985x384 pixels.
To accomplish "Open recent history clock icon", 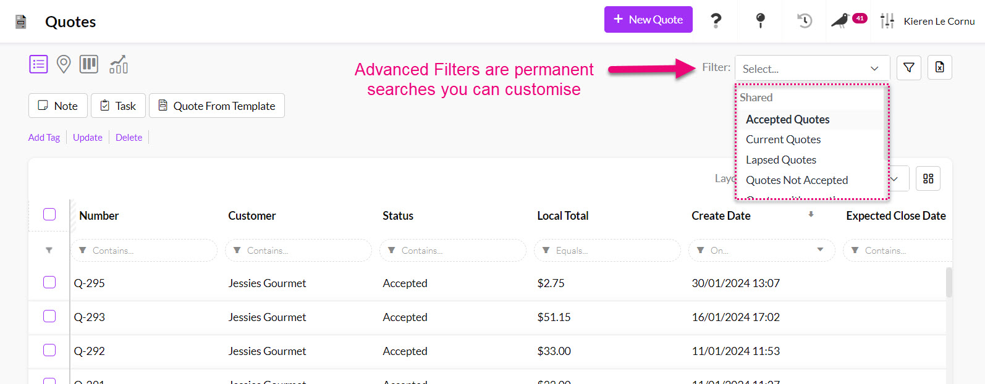I will 804,21.
